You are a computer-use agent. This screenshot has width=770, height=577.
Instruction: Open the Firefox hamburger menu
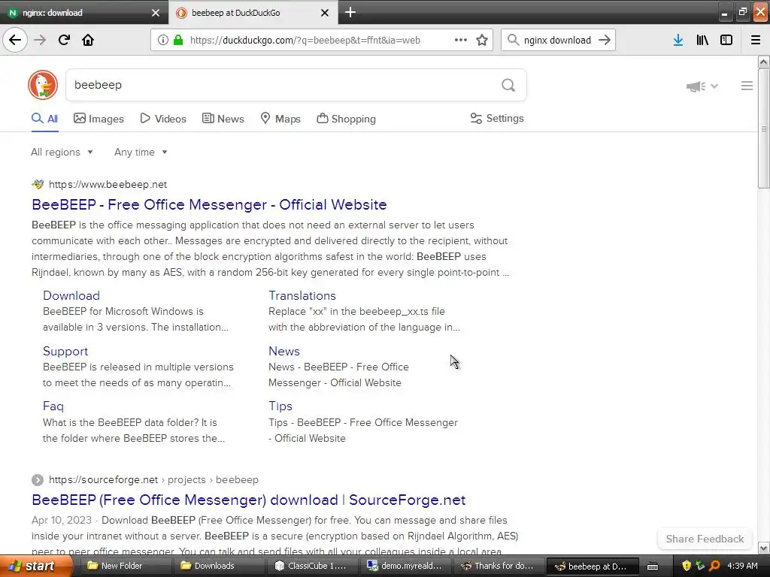tap(756, 40)
